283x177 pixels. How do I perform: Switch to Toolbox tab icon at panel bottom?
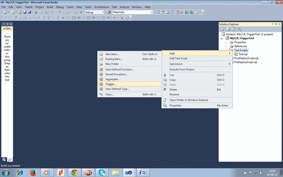pos(10,159)
